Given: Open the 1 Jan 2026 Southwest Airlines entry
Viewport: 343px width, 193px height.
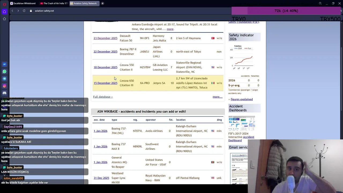Looking at the screenshot, I should click(100, 147).
